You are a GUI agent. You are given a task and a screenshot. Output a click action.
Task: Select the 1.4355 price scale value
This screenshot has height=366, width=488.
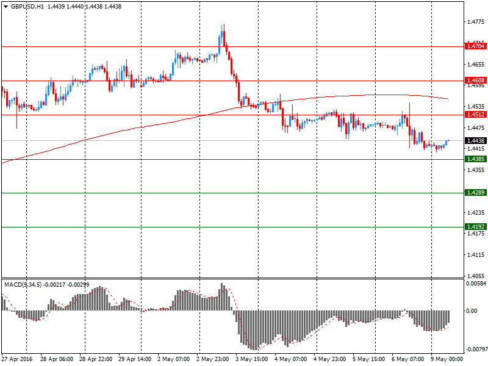coord(476,170)
